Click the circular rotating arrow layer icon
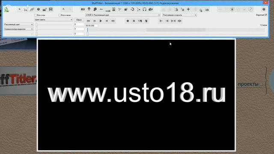 pyautogui.click(x=132, y=9)
